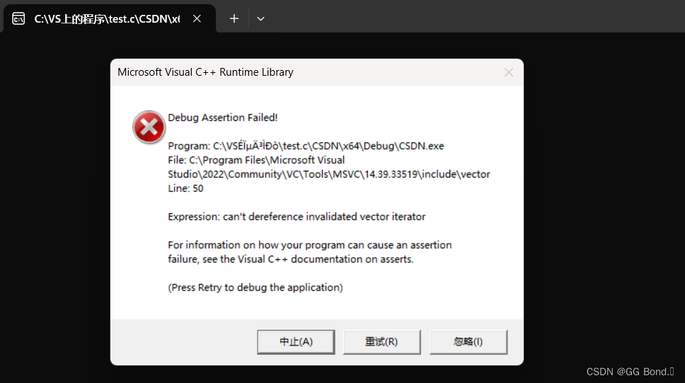This screenshot has height=383, width=685.
Task: Click the 'Expression: can't dereference' message
Action: 297,217
